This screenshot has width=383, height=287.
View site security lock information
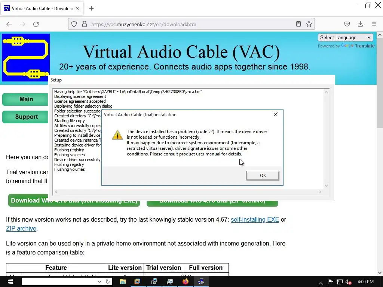[85, 24]
